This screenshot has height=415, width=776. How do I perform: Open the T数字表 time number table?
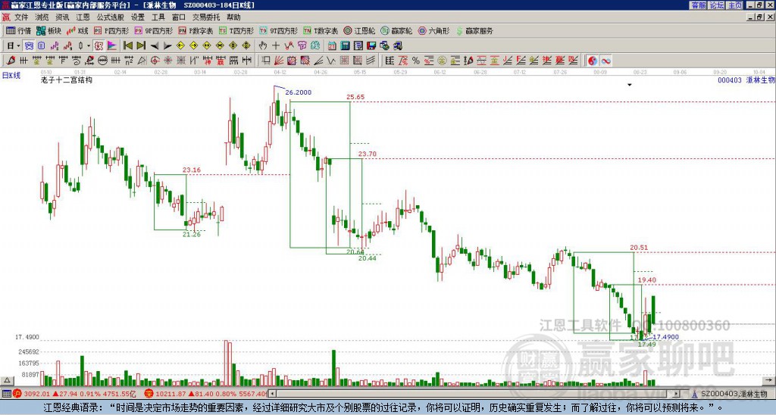tap(321, 30)
